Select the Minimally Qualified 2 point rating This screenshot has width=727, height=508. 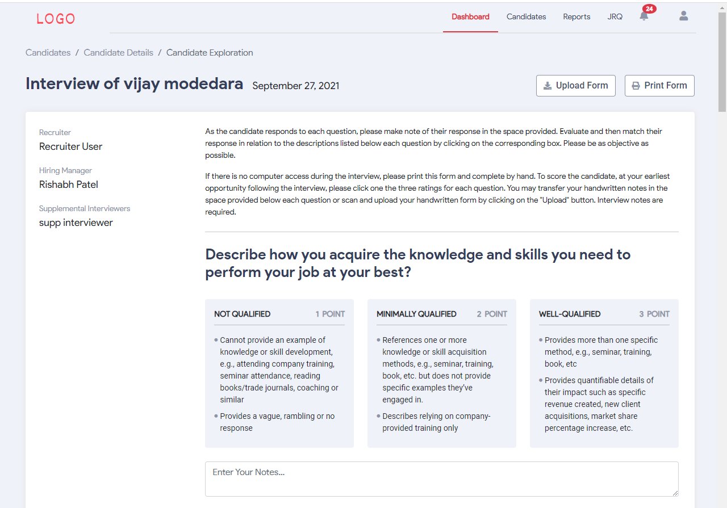tap(442, 373)
